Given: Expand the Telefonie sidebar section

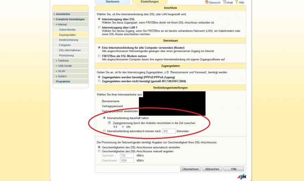Looking at the screenshot, I should pos(67,60).
